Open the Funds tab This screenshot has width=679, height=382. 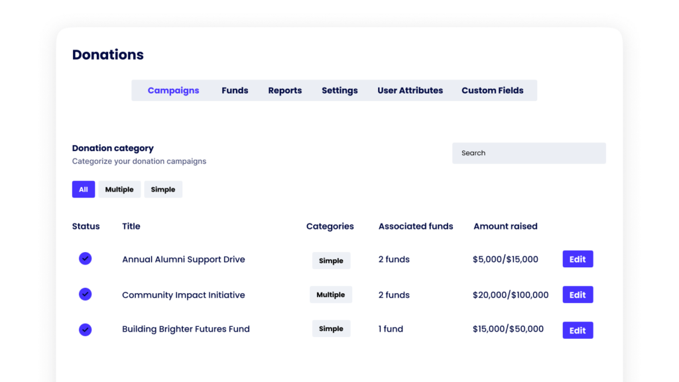(x=235, y=90)
